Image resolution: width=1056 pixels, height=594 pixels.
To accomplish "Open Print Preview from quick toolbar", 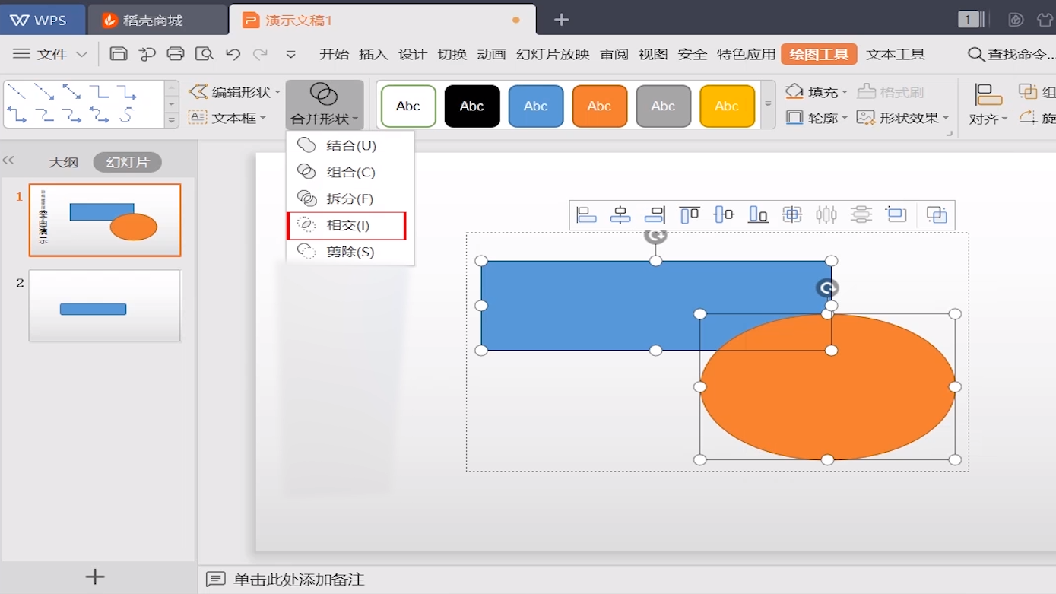I will coord(204,53).
